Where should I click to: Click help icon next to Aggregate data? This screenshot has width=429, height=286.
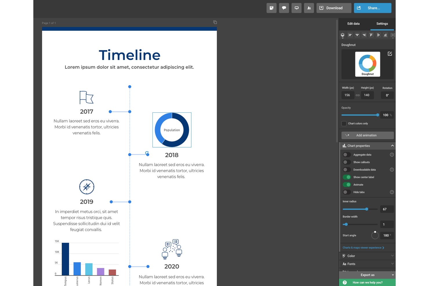pos(392,155)
